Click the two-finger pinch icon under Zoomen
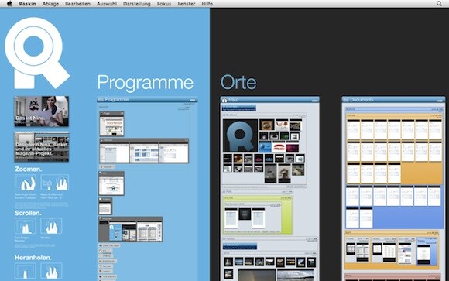This screenshot has width=449, height=281. click(26, 183)
